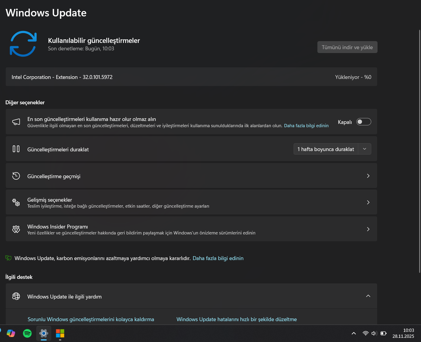Click the Kullanılabilir güncelleştirmeler heading
The height and width of the screenshot is (342, 421).
[94, 41]
